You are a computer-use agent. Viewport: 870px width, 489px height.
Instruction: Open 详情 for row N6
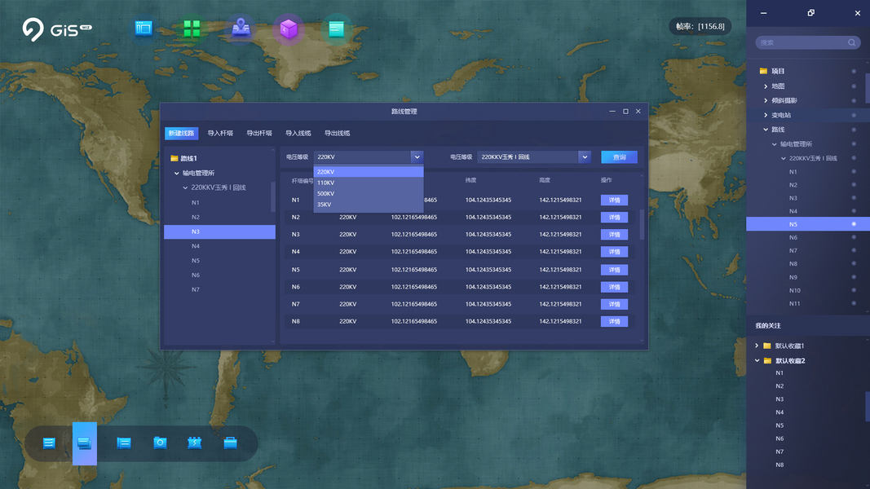point(614,287)
